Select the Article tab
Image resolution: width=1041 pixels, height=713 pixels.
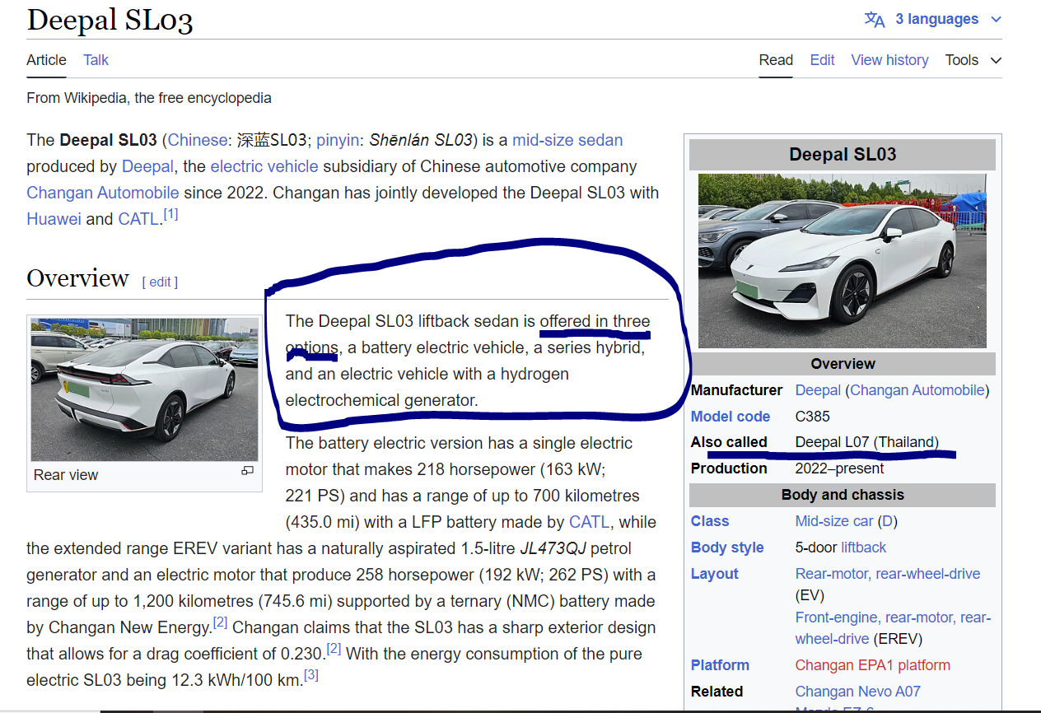(46, 60)
